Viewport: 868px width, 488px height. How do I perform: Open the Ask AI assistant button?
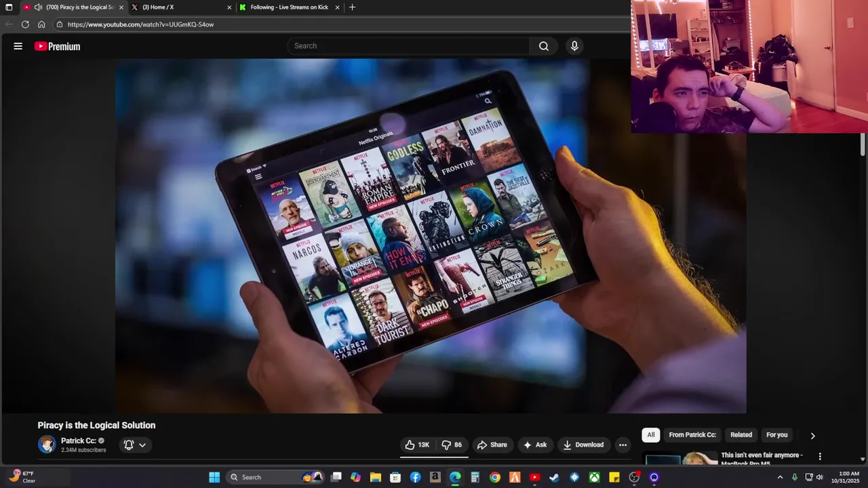pos(535,445)
